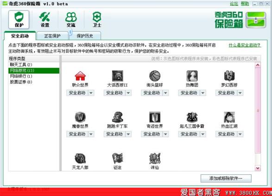Image resolution: width=272 pixels, height=196 pixels.
Task: Click the scrollbar down arrow in the game list
Action: pos(258,168)
